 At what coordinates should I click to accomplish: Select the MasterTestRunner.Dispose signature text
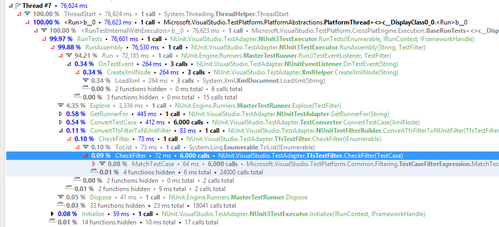tap(238, 197)
